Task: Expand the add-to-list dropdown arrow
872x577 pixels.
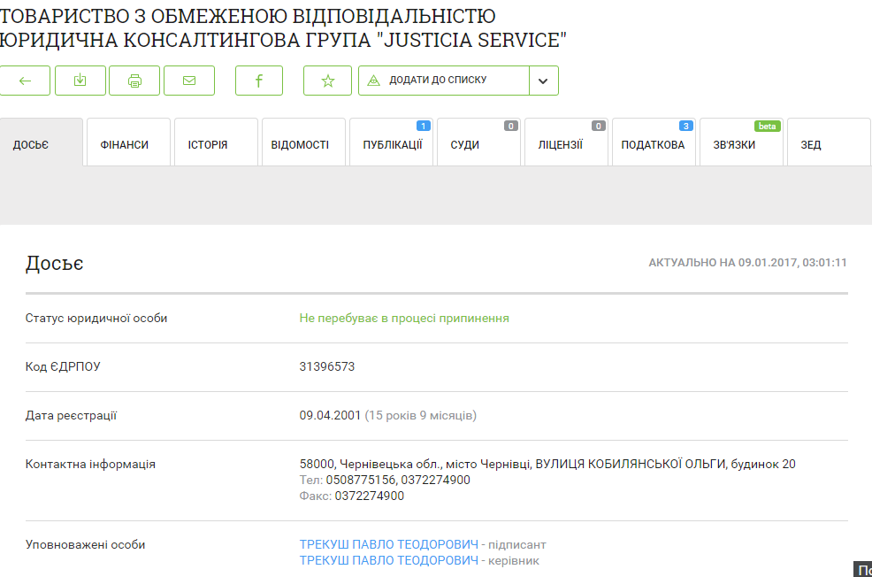Action: [543, 81]
